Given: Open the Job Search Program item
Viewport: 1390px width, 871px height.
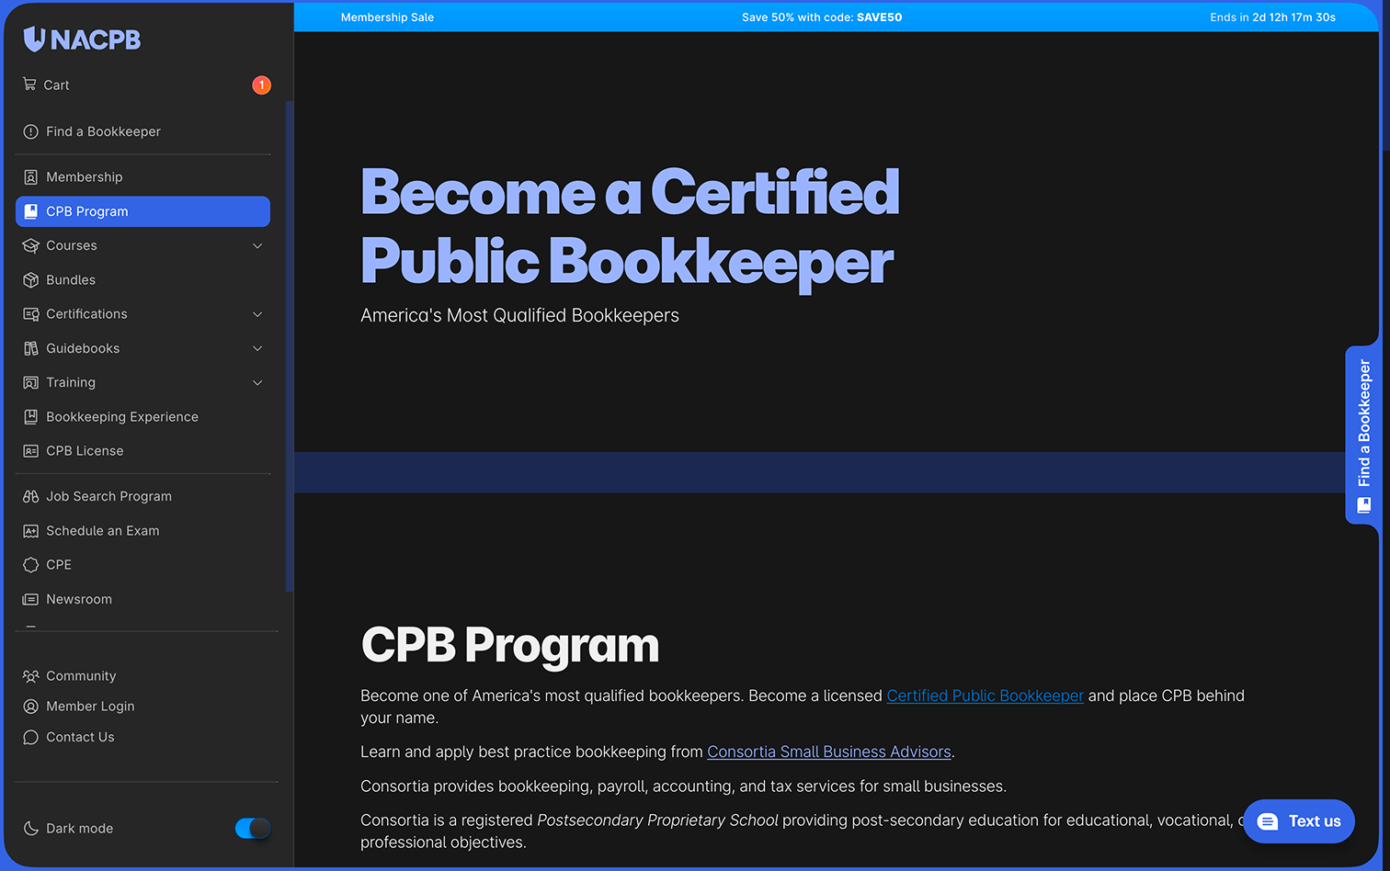Looking at the screenshot, I should click(x=142, y=496).
